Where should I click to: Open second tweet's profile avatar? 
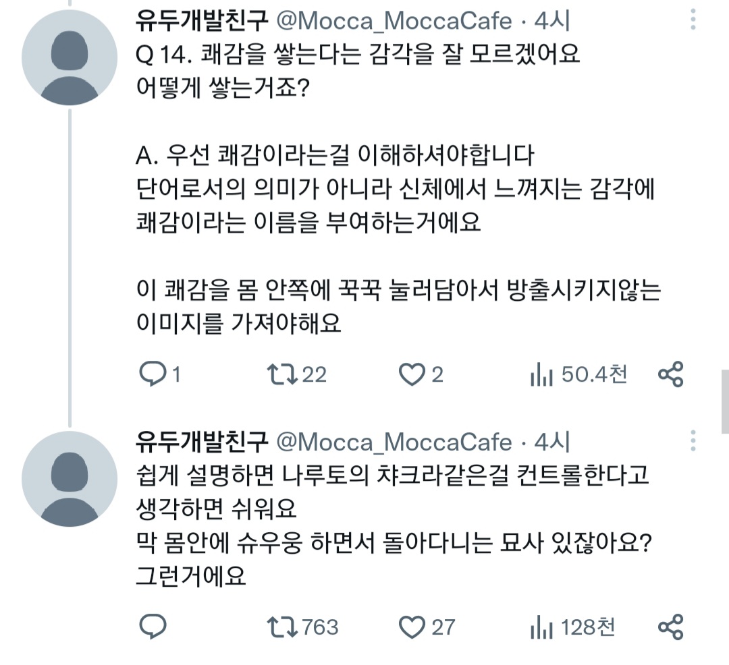(x=70, y=479)
